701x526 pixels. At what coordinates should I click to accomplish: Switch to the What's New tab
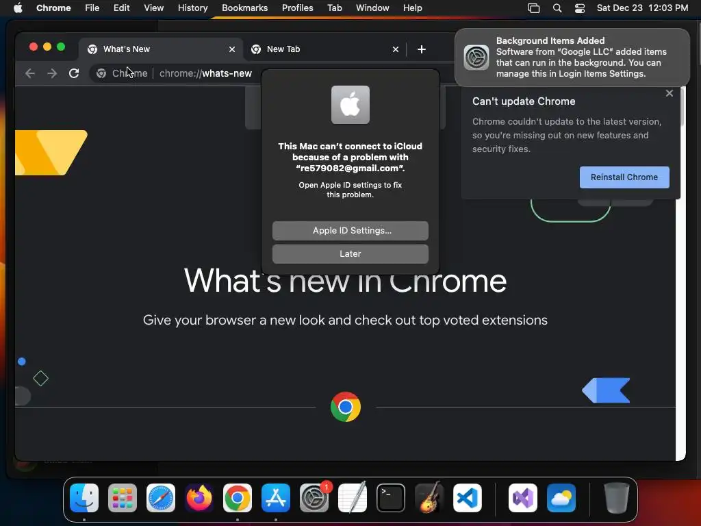click(x=161, y=49)
